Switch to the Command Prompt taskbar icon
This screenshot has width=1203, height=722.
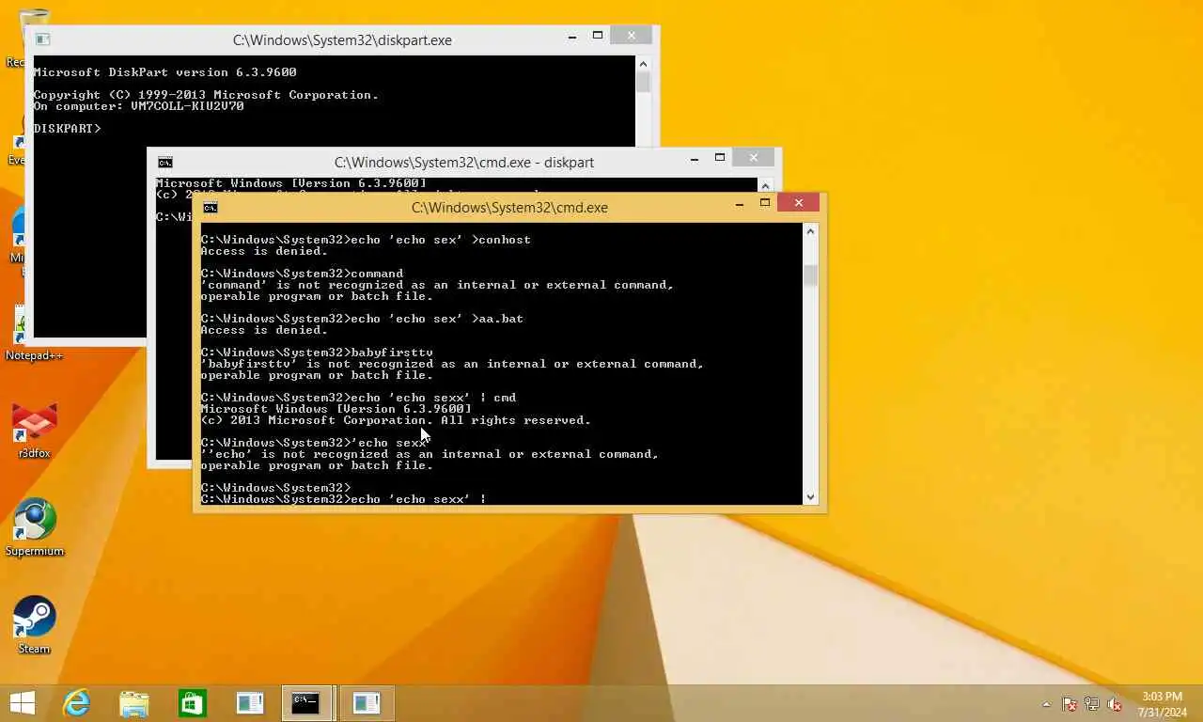(306, 703)
